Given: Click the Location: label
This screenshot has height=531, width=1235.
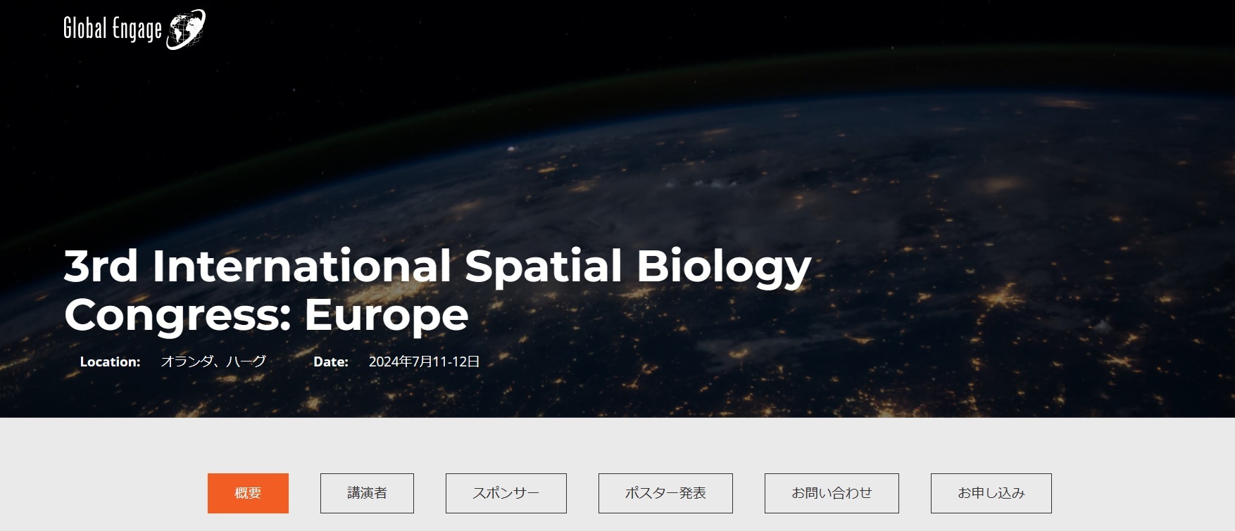Looking at the screenshot, I should (110, 362).
